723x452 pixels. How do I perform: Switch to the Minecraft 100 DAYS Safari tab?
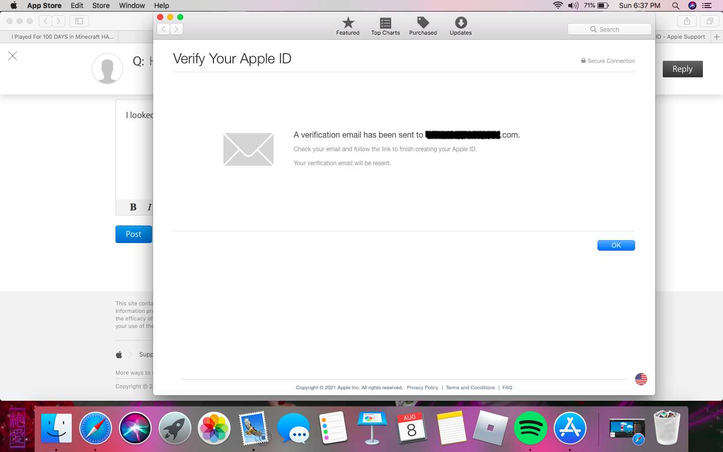[x=62, y=37]
